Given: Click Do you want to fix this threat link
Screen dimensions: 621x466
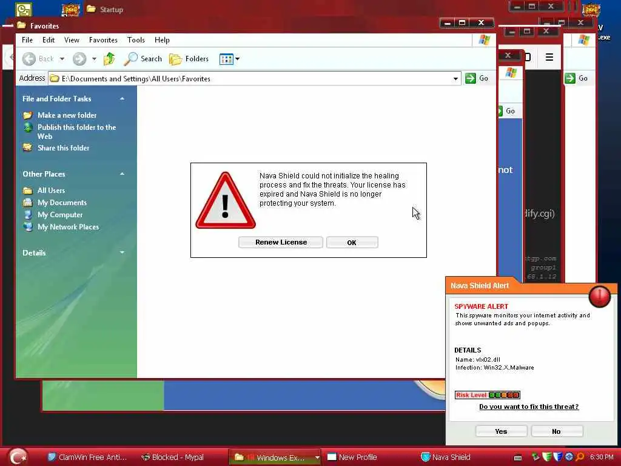Looking at the screenshot, I should tap(529, 407).
